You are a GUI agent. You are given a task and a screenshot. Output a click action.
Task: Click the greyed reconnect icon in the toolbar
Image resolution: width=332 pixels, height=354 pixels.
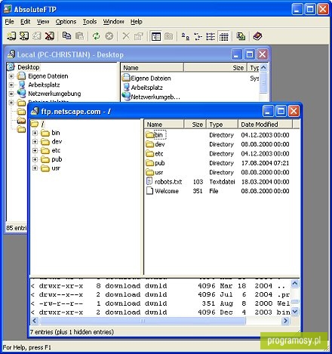click(37, 36)
